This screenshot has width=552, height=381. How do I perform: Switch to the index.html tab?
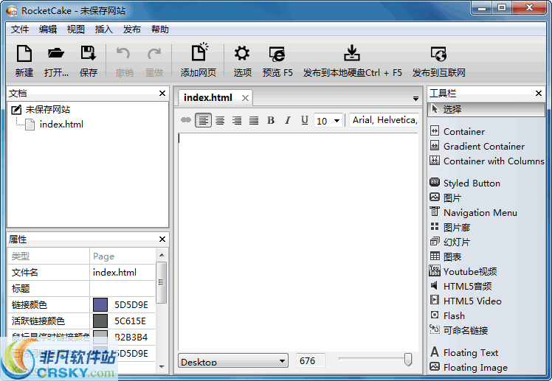pos(207,98)
